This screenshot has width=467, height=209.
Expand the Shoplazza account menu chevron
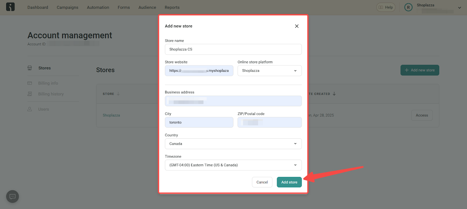[459, 8]
